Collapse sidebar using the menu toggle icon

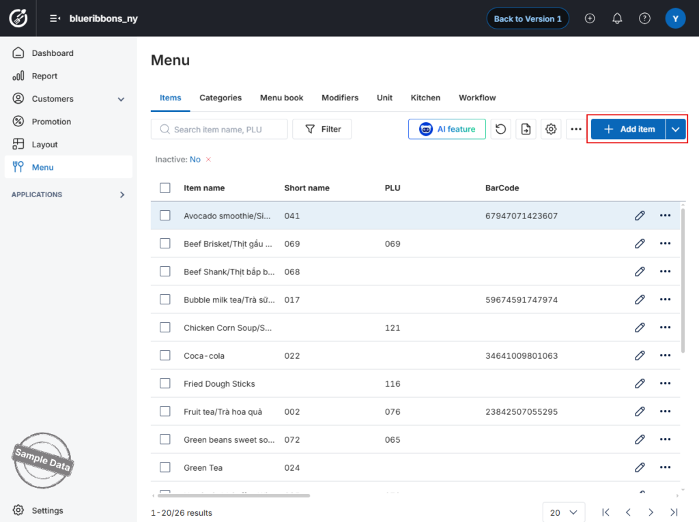(x=55, y=18)
